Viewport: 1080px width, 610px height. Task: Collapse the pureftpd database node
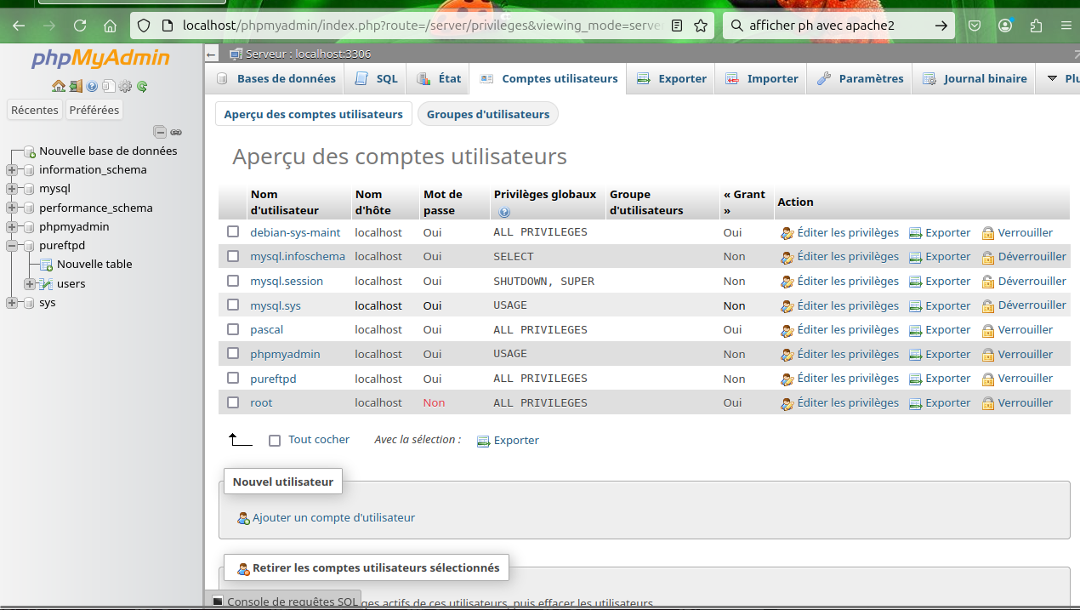tap(12, 246)
